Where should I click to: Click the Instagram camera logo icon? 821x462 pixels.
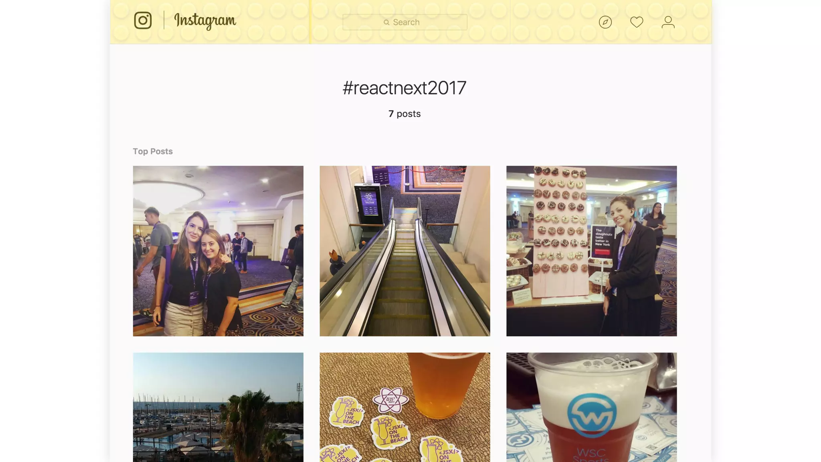(143, 20)
